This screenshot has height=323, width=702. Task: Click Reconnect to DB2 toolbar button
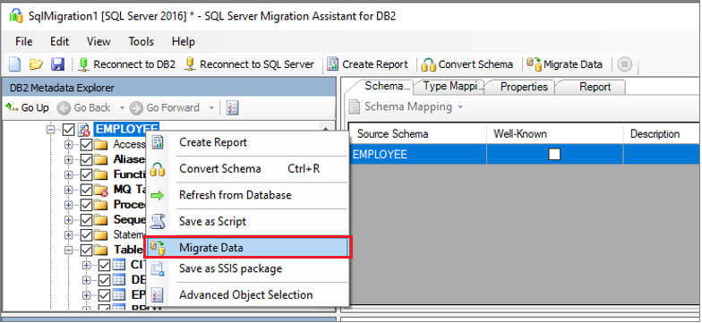pos(127,64)
